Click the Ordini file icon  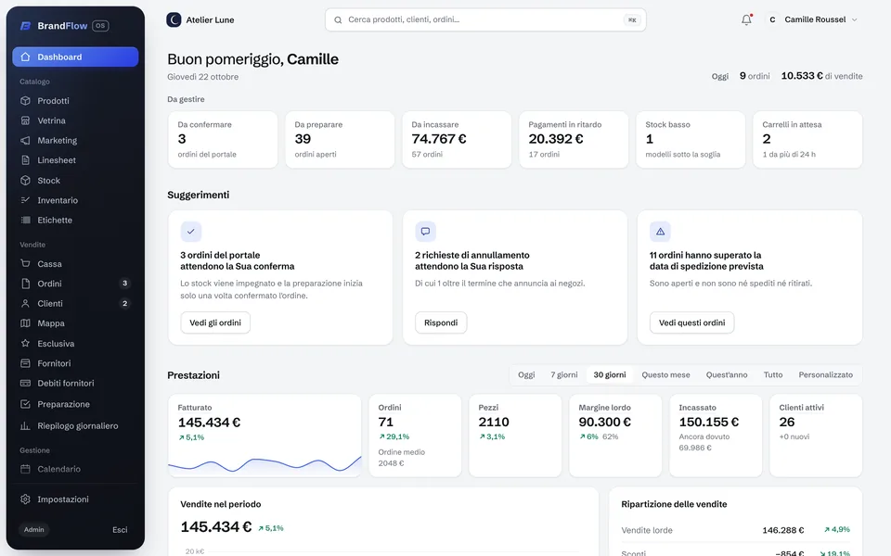tap(25, 284)
